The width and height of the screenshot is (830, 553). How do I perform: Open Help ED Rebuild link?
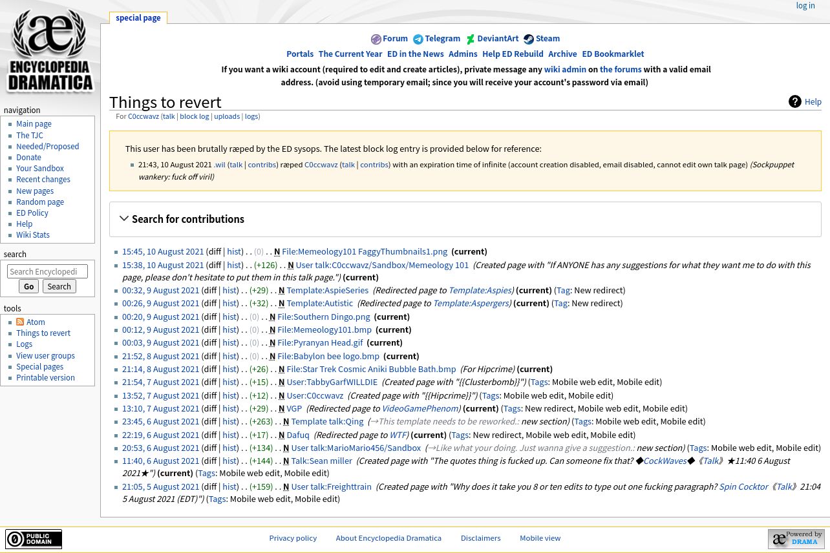coord(513,54)
